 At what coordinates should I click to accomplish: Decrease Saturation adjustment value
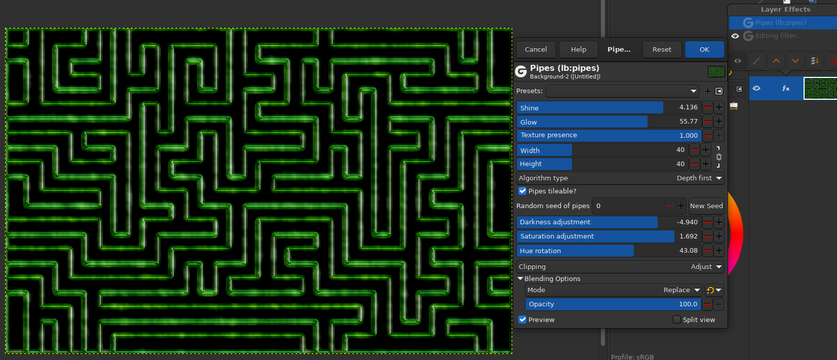[707, 236]
